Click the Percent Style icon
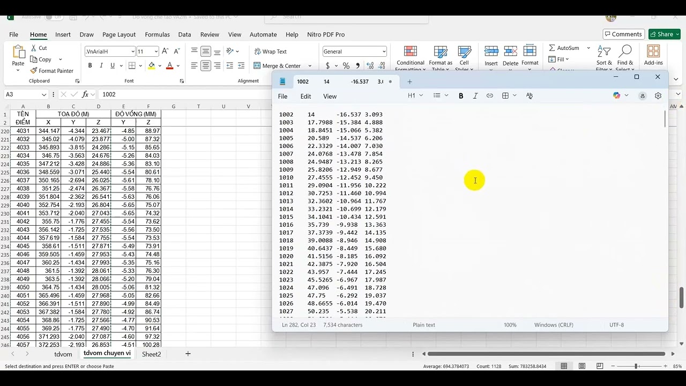This screenshot has height=386, width=686. (346, 66)
